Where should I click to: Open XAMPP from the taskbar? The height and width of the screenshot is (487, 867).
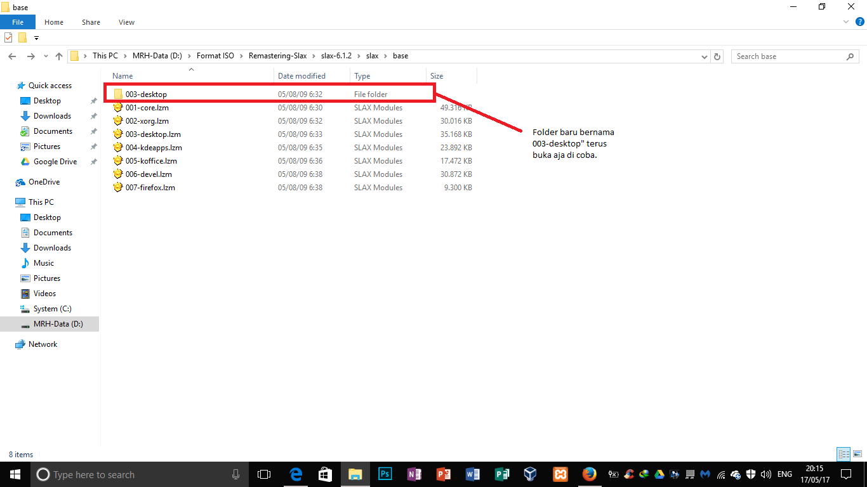560,474
